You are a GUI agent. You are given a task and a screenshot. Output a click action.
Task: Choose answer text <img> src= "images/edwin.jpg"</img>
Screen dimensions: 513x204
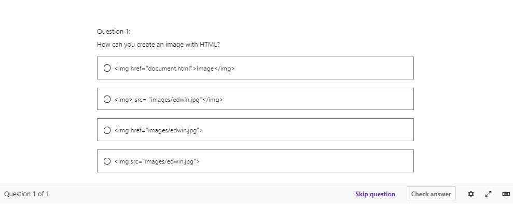click(169, 100)
